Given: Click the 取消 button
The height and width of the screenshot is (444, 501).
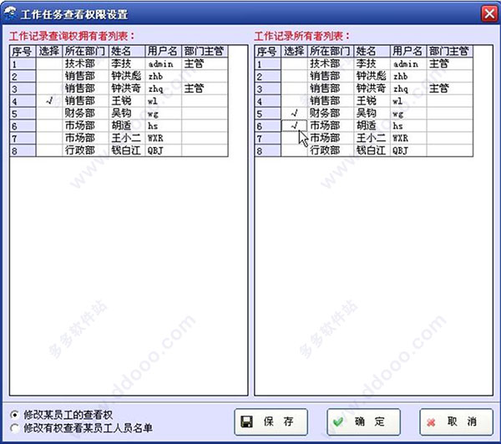Looking at the screenshot, I should pyautogui.click(x=456, y=421).
